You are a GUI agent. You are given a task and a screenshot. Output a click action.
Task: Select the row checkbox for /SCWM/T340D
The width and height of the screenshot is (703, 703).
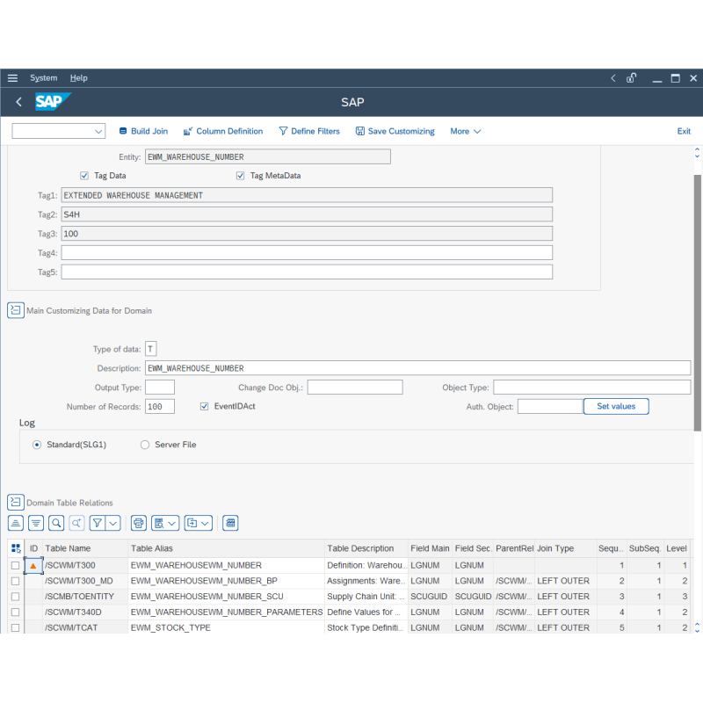(15, 612)
